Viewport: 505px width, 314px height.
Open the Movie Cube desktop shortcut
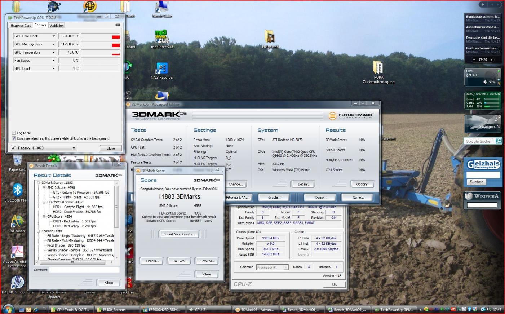(162, 7)
